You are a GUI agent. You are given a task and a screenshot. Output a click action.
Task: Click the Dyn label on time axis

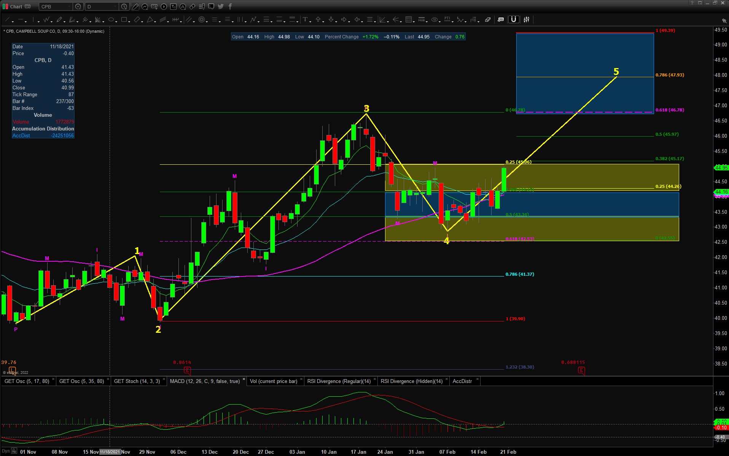pyautogui.click(x=6, y=451)
